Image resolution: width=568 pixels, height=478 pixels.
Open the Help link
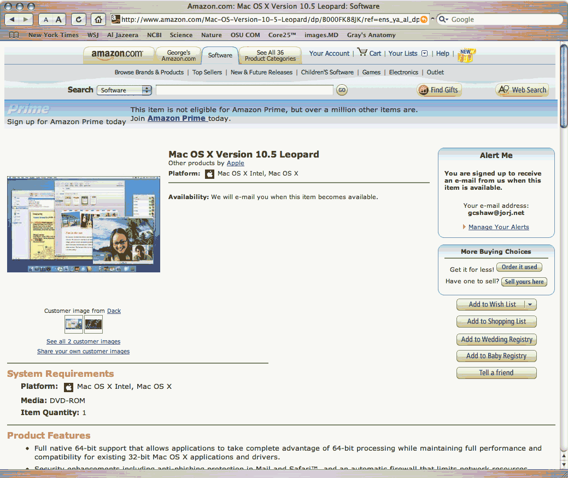(442, 54)
